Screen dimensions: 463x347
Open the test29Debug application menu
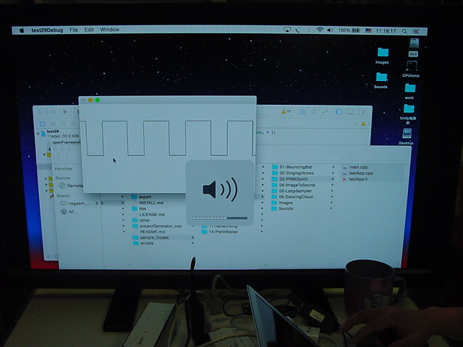click(x=47, y=30)
